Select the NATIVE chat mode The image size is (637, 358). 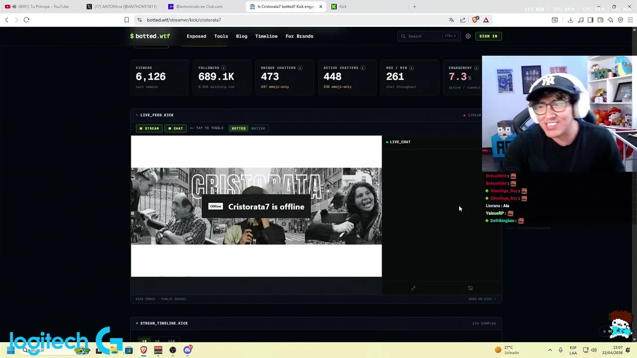[x=258, y=128]
